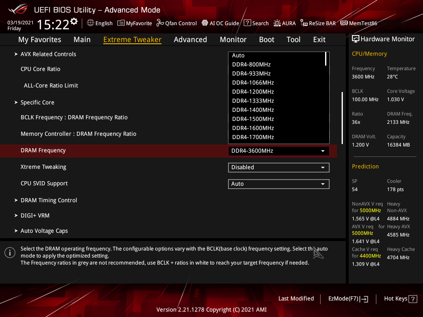Open the Tool tab
Viewport: 423px width, 317px height.
coord(294,40)
